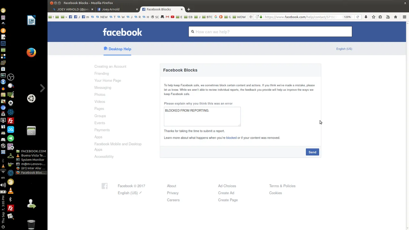Image resolution: width=409 pixels, height=230 pixels.
Task: Open the Videos help topic
Action: [100, 102]
